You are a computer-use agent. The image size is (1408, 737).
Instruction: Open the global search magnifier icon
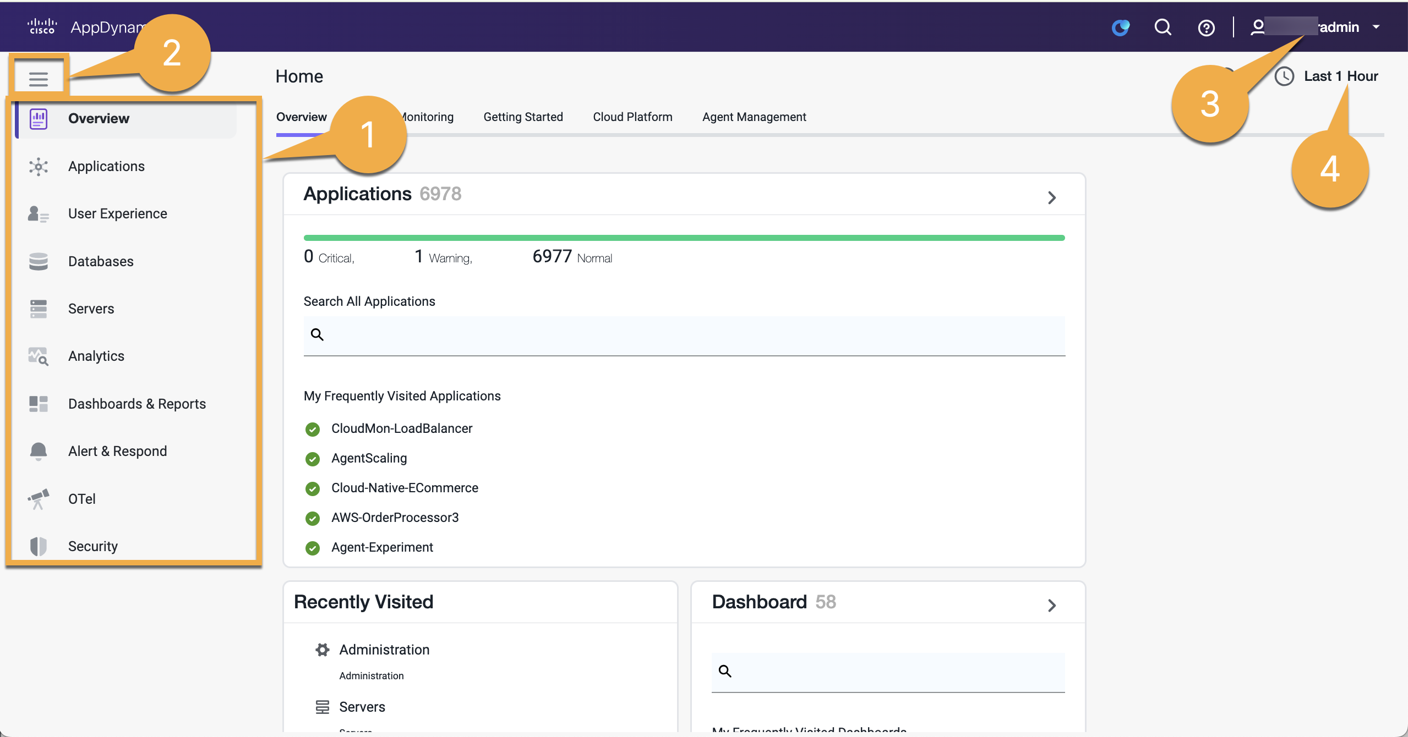click(x=1163, y=27)
